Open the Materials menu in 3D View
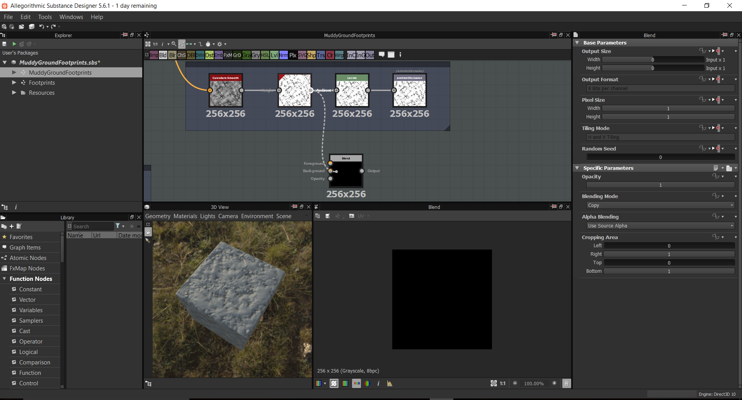Image resolution: width=742 pixels, height=400 pixels. (185, 216)
